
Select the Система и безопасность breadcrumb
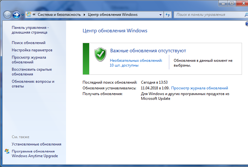[x=59, y=15]
